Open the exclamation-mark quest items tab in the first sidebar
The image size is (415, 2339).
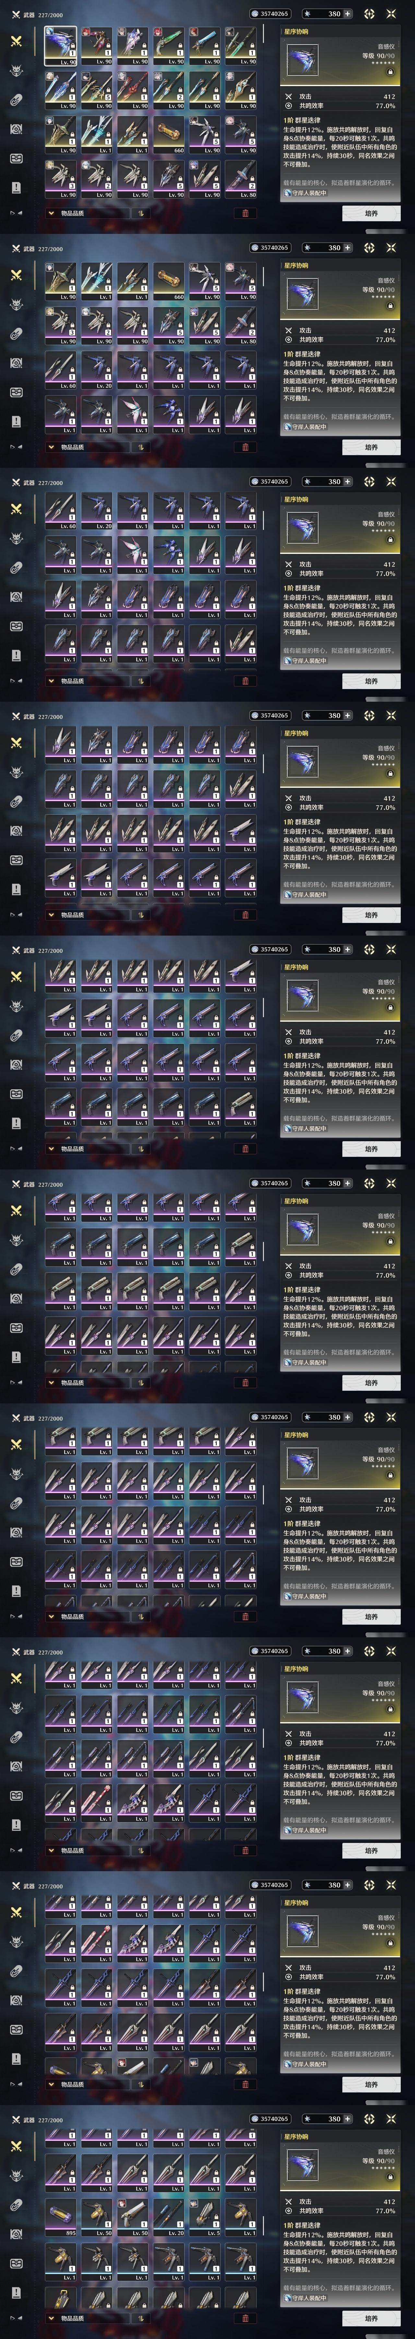click(16, 187)
